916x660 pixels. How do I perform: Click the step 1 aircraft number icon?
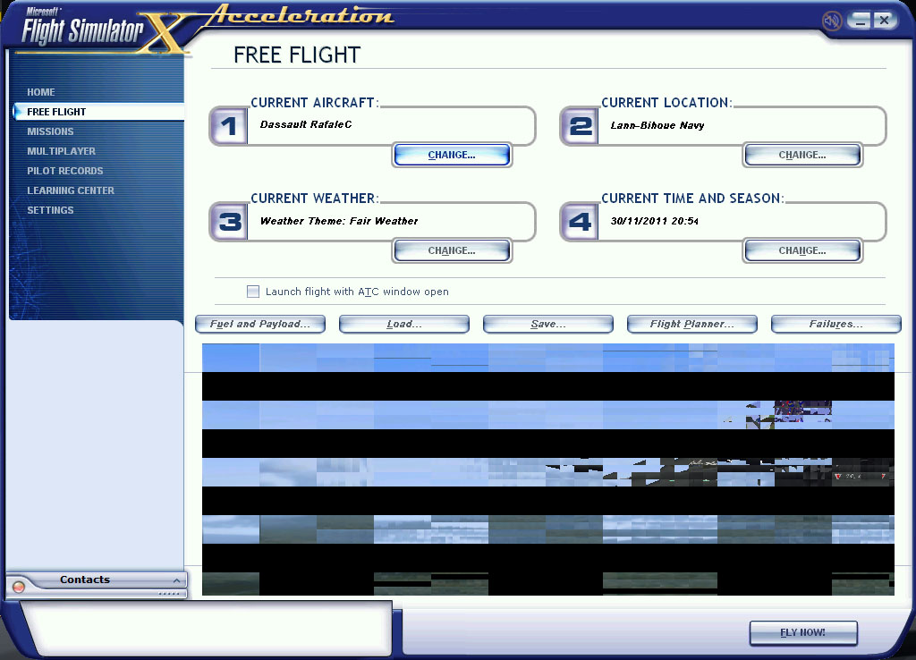[x=228, y=125]
